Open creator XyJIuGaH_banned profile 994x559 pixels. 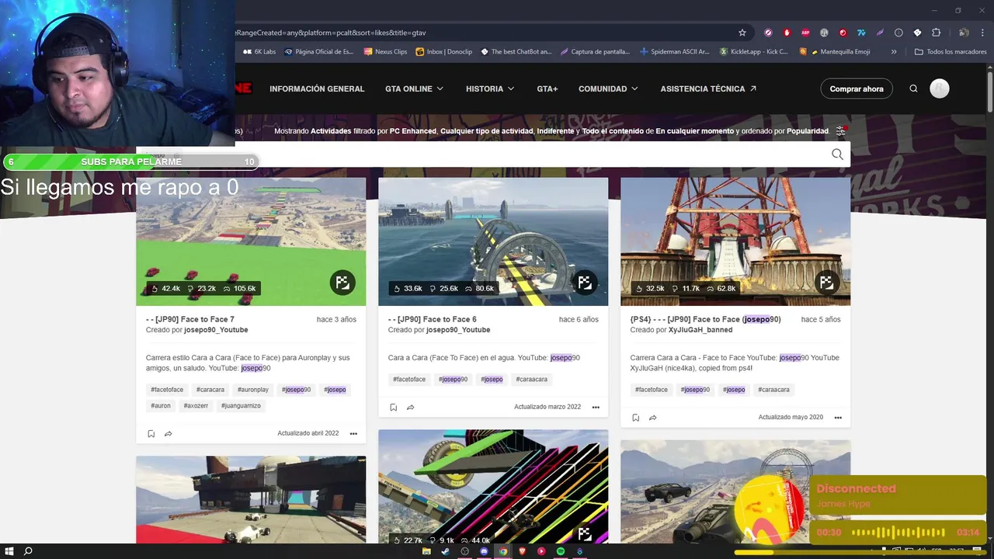pos(700,330)
